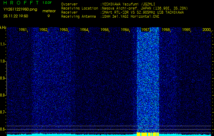Click the 1952 time marker
This screenshot has height=136, width=214.
(43, 30)
